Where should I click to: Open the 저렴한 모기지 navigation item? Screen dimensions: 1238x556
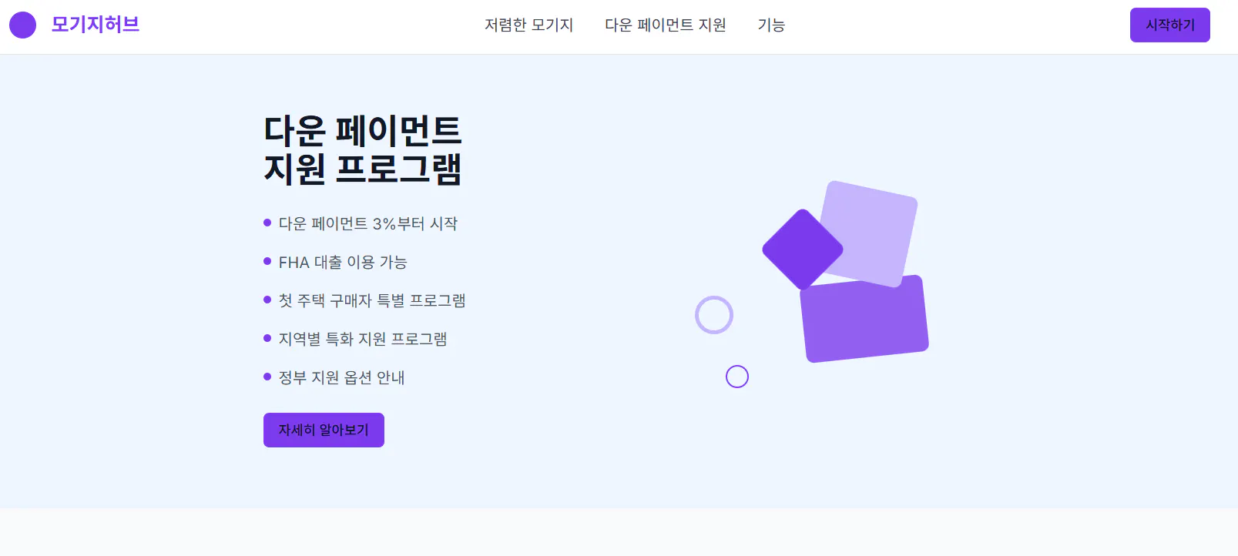[x=529, y=25]
